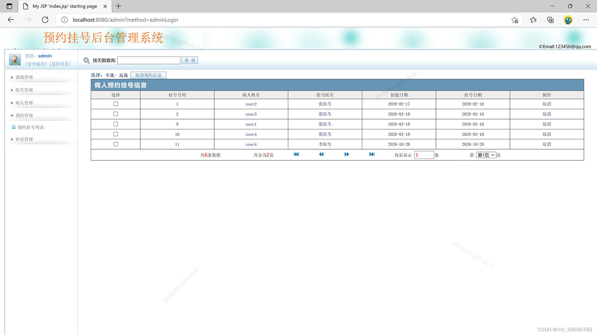597x335 pixels.
Task: Check the box for registration number 1
Action: click(x=116, y=104)
